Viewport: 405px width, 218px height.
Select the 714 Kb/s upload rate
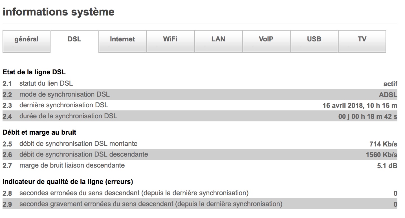click(383, 144)
